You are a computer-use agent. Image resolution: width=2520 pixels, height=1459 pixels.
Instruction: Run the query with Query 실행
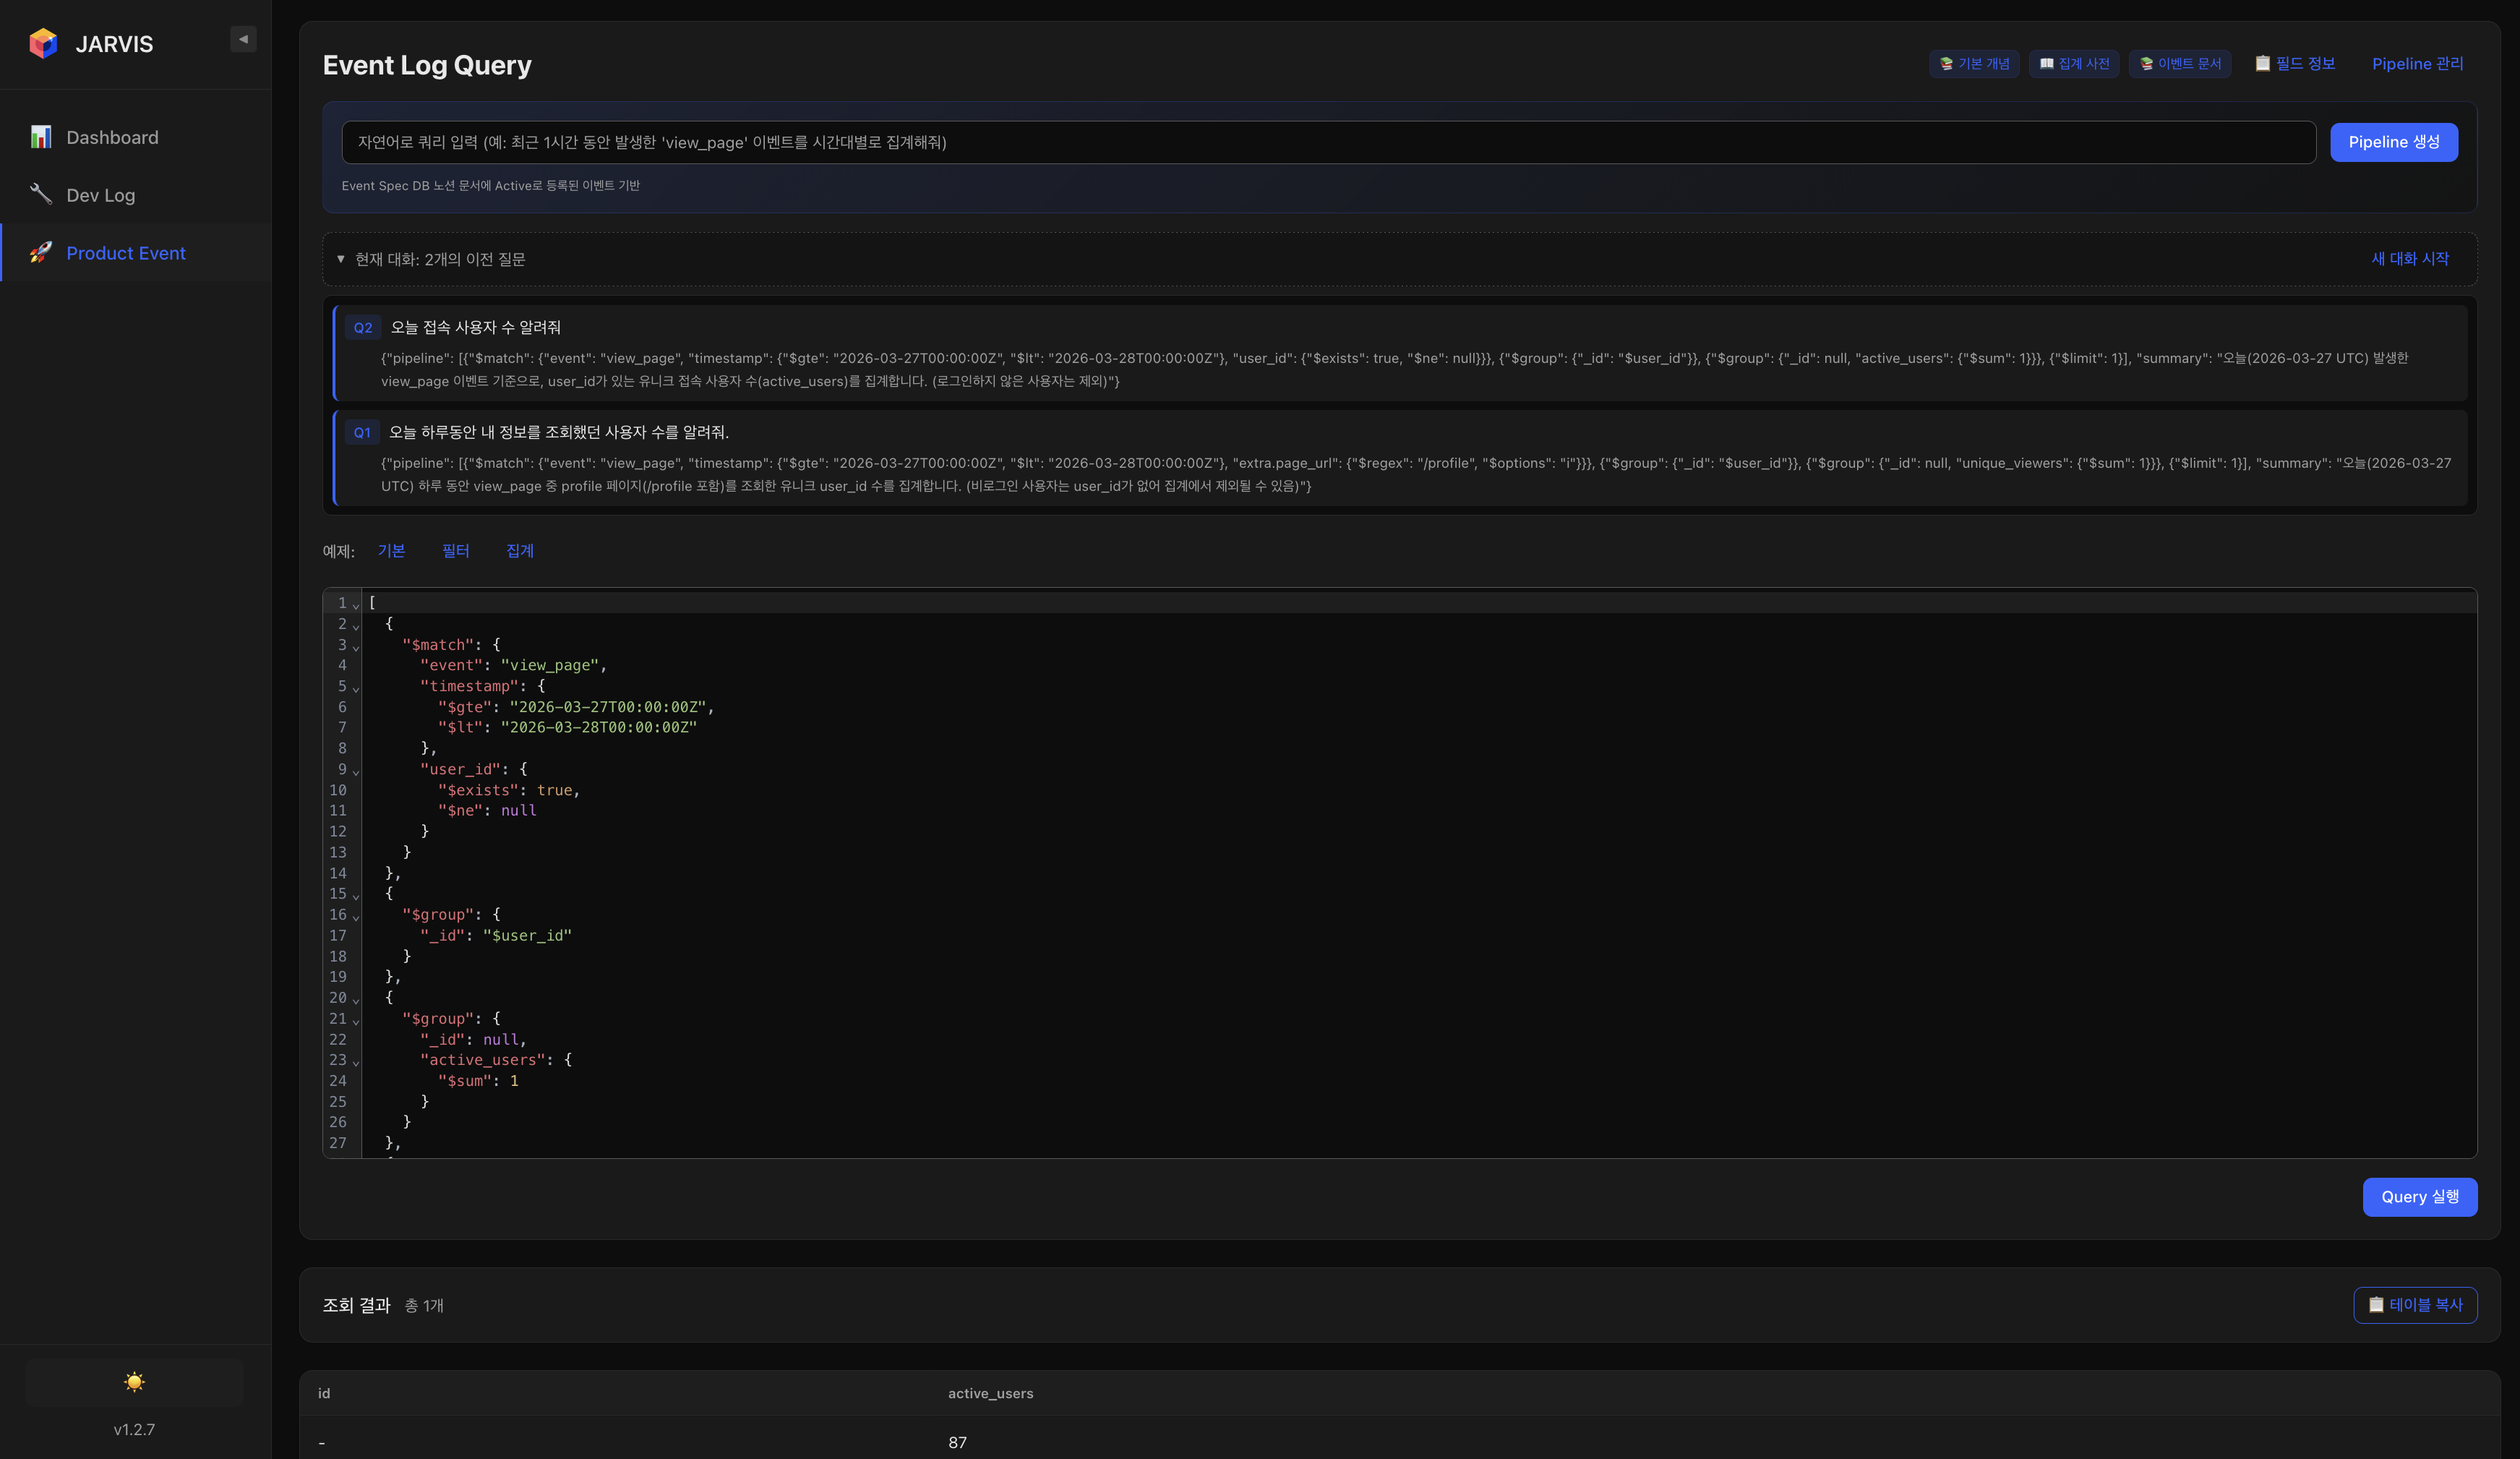[2420, 1196]
